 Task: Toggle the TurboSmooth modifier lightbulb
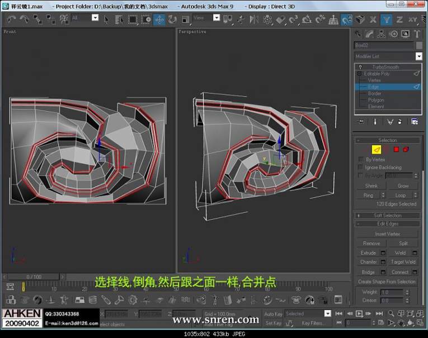[x=360, y=67]
